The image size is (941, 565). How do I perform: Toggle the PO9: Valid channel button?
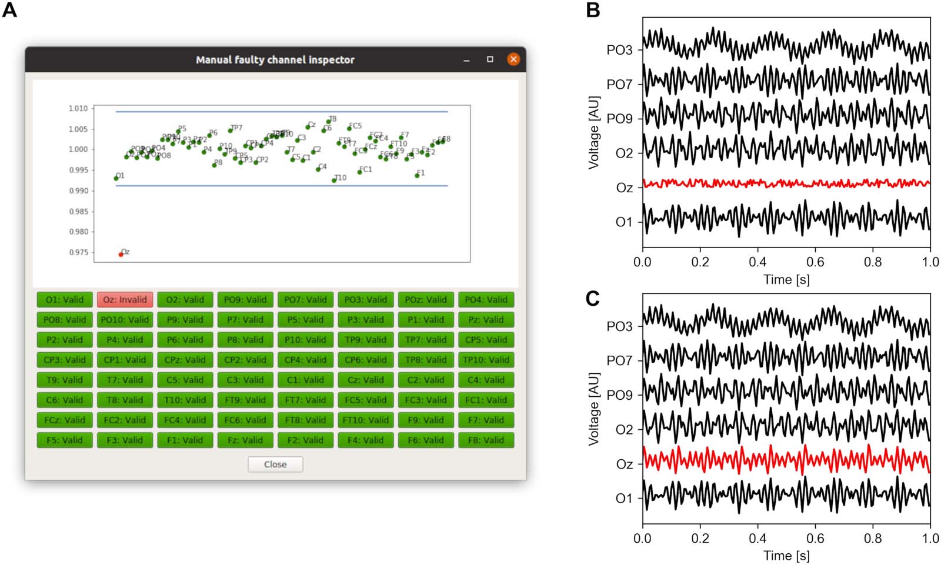tap(245, 300)
